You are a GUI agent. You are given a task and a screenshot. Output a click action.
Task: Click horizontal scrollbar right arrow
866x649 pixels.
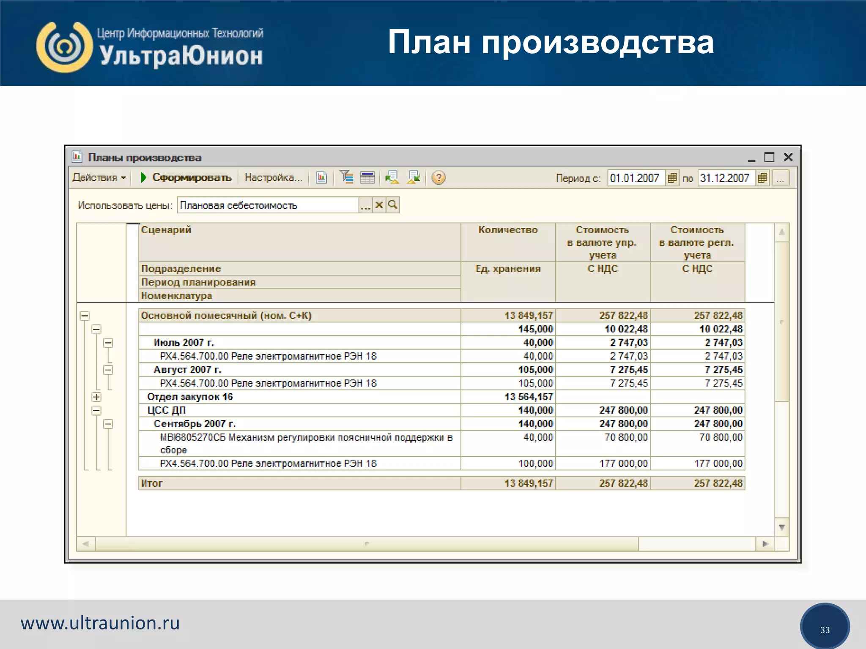pos(765,544)
